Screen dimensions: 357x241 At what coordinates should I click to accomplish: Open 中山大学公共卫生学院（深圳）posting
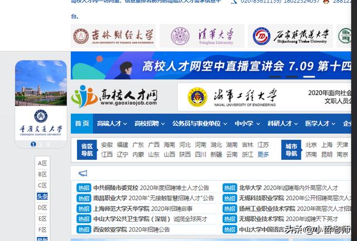pyautogui.click(x=150, y=219)
